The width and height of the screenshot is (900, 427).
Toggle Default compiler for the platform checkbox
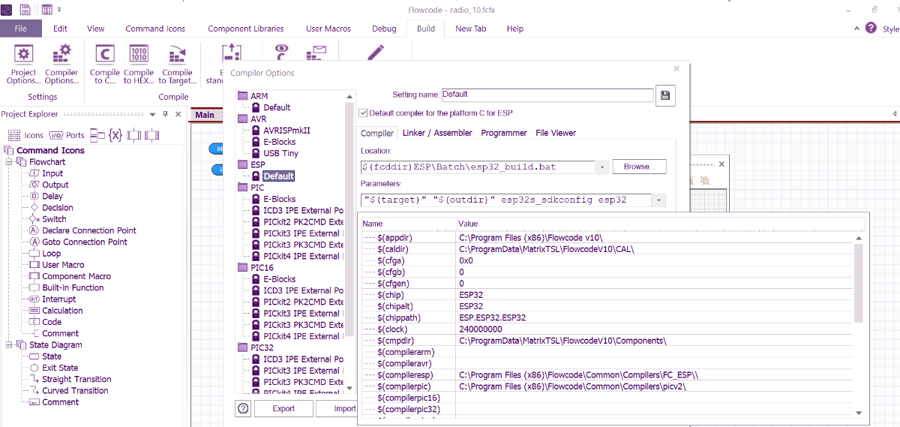[x=364, y=113]
